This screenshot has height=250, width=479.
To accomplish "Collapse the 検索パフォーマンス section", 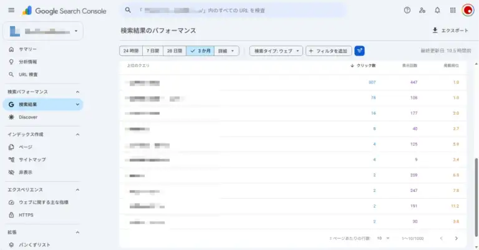I will click(x=77, y=92).
